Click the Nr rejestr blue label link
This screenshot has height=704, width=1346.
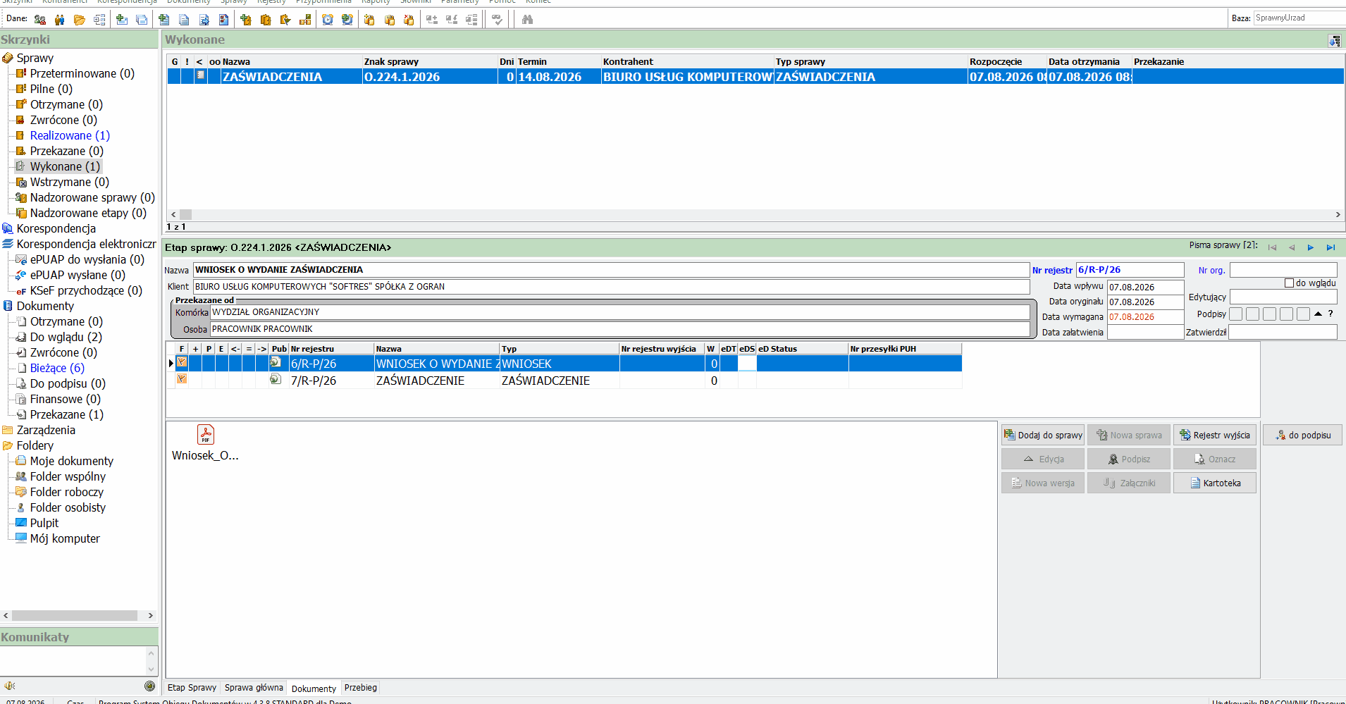point(1052,270)
